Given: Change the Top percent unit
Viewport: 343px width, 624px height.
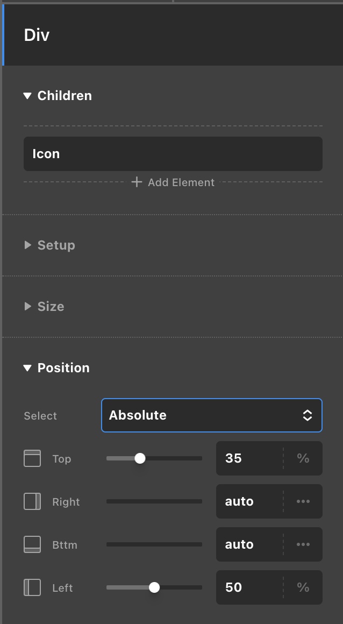Looking at the screenshot, I should point(303,458).
